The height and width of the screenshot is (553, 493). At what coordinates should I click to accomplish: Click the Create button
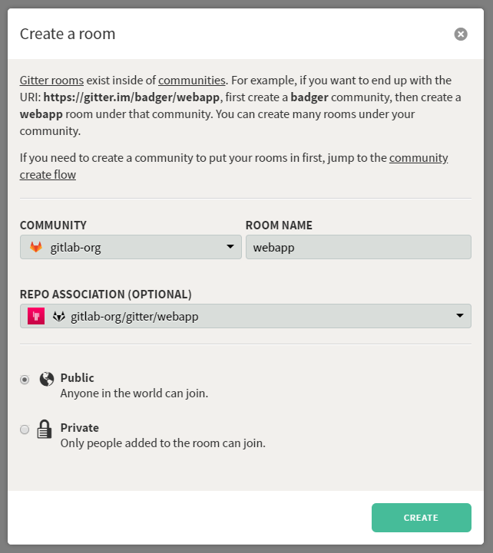(x=422, y=518)
